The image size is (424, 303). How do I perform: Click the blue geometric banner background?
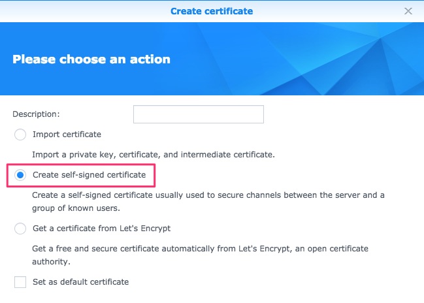tap(297, 59)
